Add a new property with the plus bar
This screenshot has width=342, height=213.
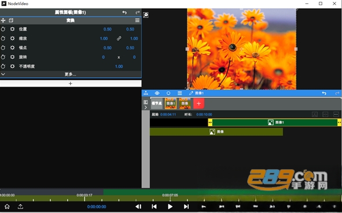click(71, 84)
